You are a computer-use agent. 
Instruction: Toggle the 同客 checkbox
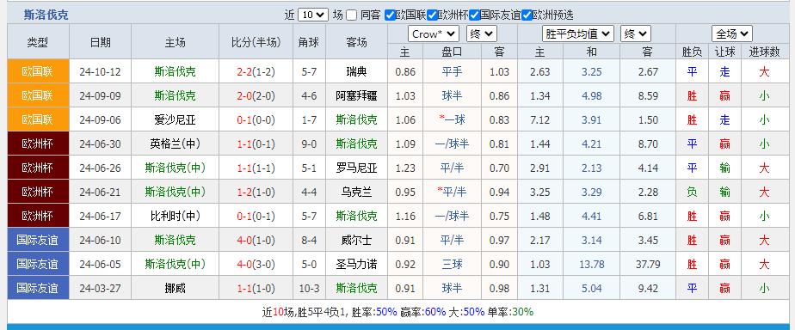tap(351, 15)
